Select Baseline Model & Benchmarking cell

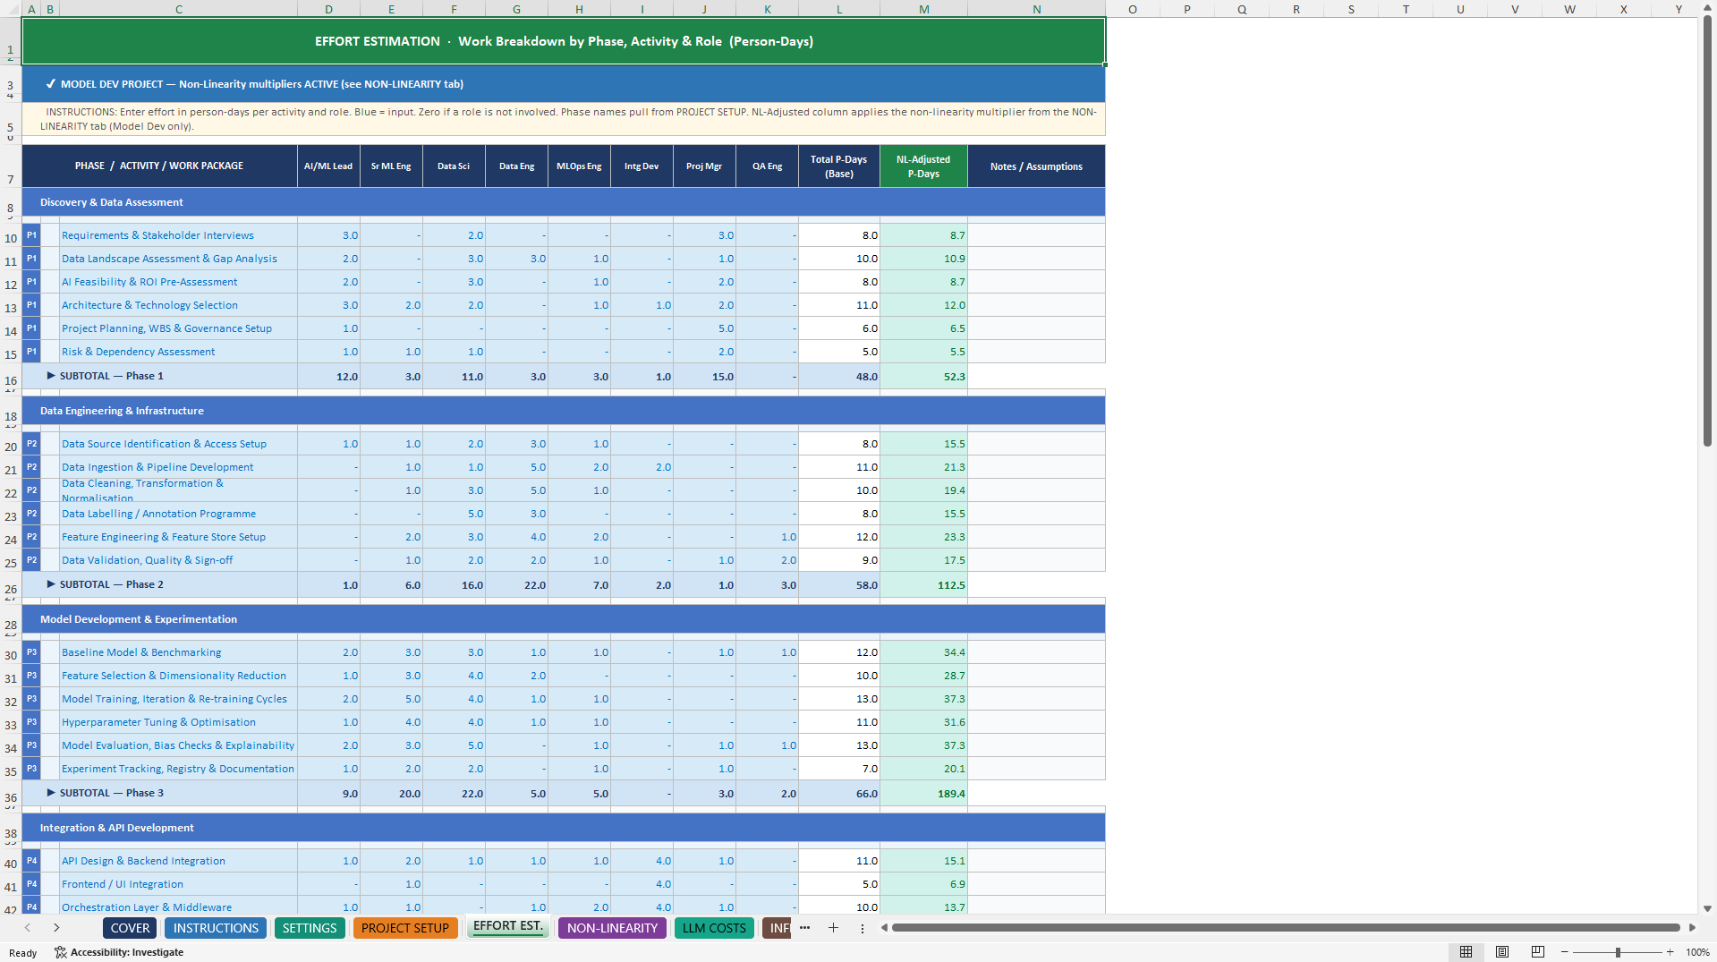click(178, 652)
